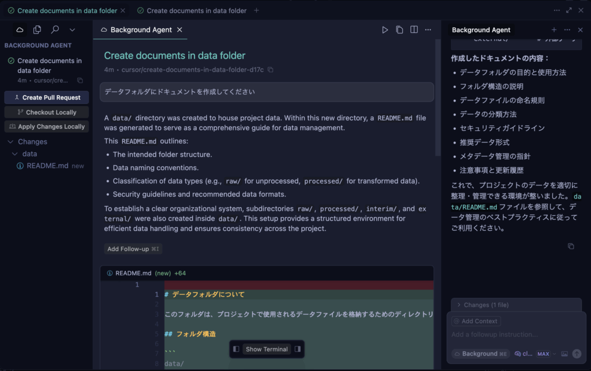Click Add Context button
The image size is (591, 371).
pos(476,321)
